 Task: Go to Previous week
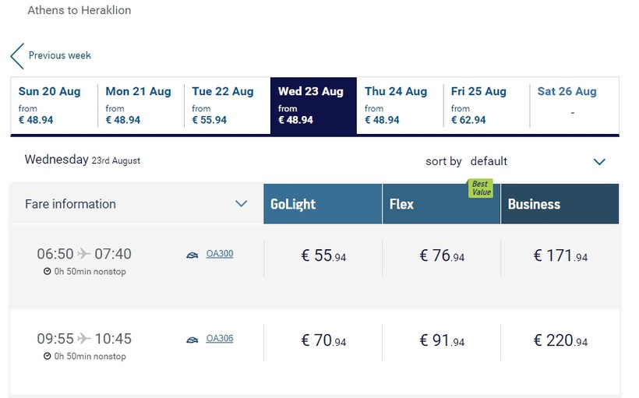[x=59, y=55]
